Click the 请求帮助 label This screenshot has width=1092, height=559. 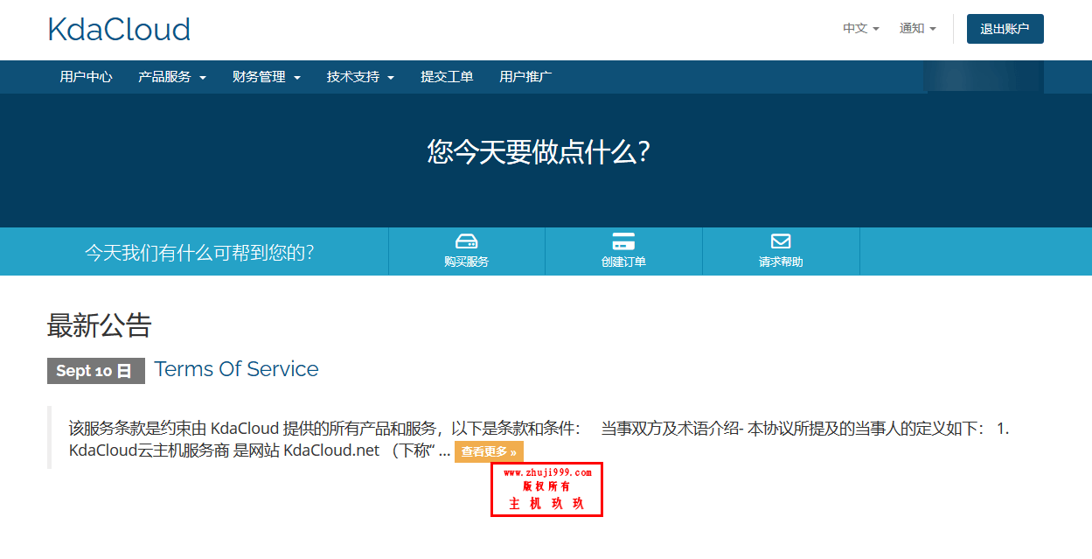(x=781, y=262)
